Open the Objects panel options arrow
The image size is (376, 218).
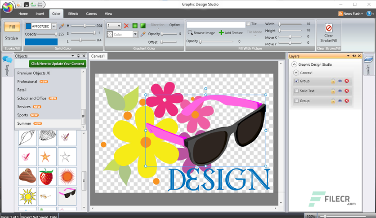coord(73,56)
